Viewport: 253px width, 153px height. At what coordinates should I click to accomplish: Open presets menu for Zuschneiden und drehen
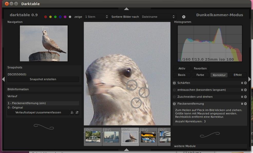[x=242, y=97]
